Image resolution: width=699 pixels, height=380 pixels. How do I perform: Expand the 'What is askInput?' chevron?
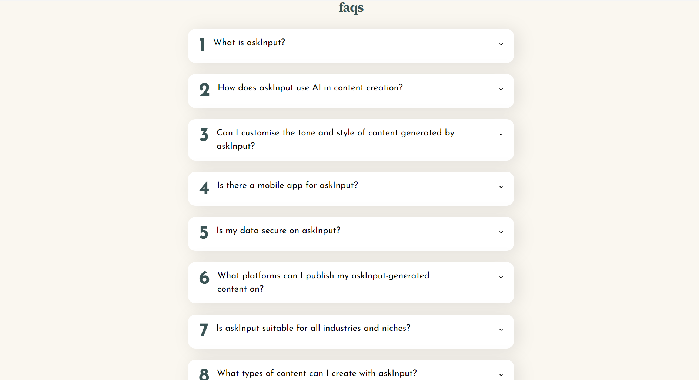(501, 44)
